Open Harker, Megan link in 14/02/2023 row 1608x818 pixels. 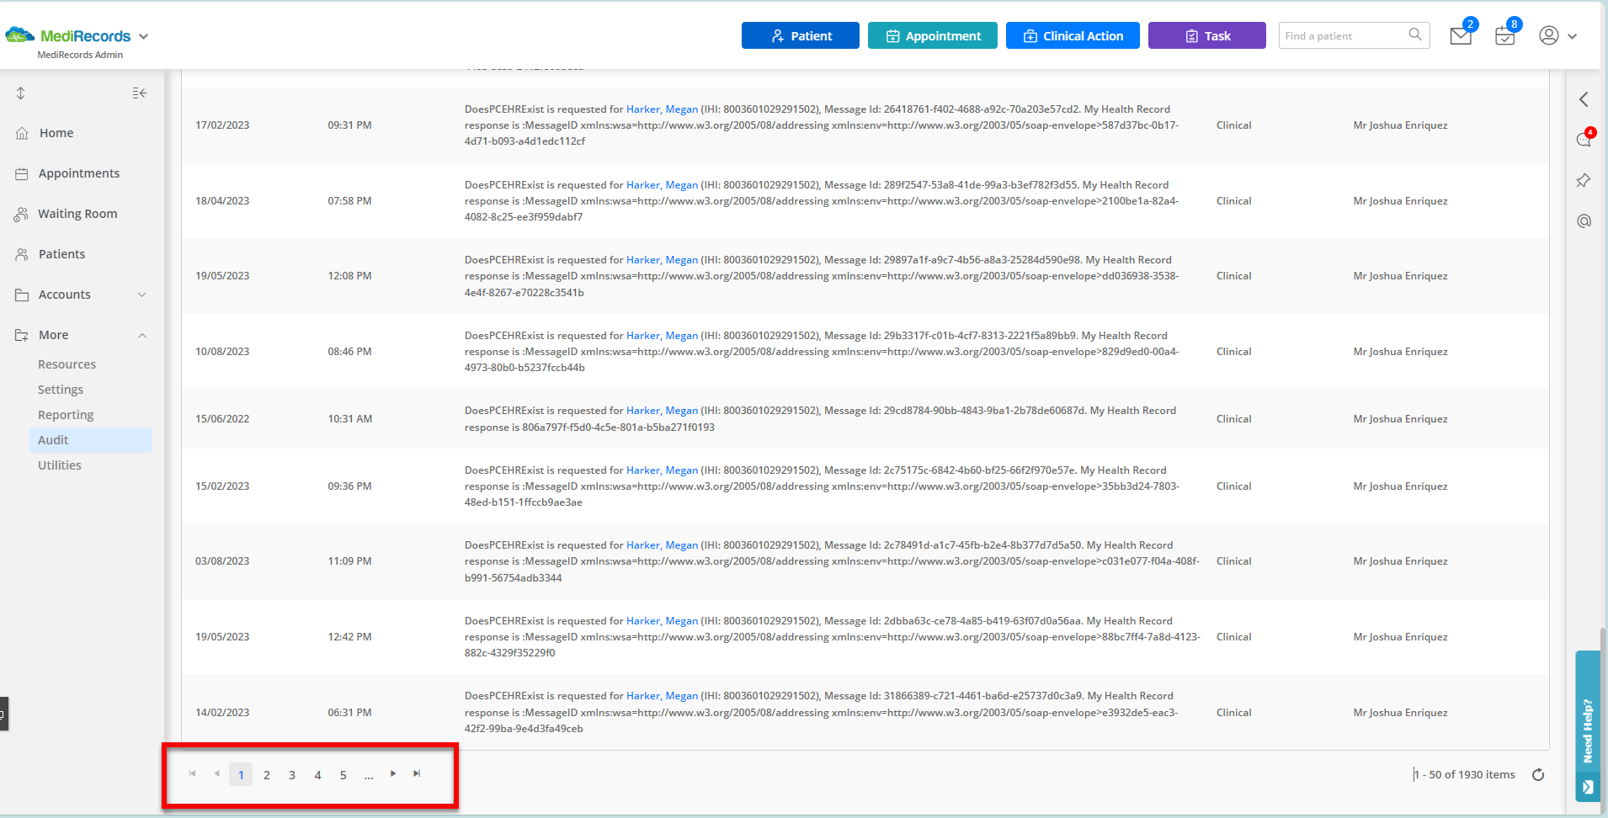[x=662, y=696]
